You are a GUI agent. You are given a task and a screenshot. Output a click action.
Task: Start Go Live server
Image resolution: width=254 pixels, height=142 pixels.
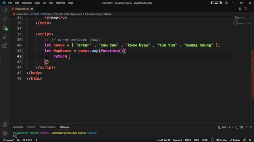click(x=221, y=140)
